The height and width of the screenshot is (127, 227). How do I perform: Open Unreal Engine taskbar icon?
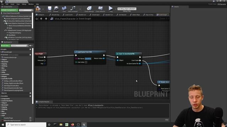[84, 125]
